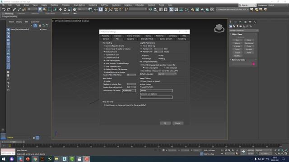289x162 pixels.
Task: Enable Increment on Save checkbox
Action: click(x=104, y=55)
